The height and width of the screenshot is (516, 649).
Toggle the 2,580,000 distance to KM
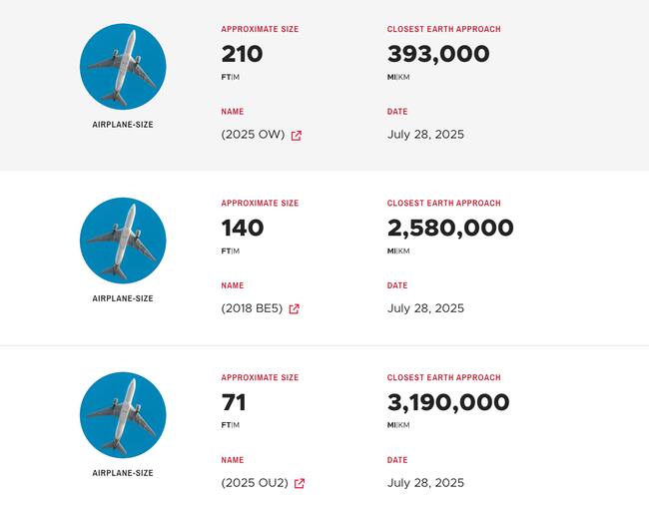click(404, 252)
